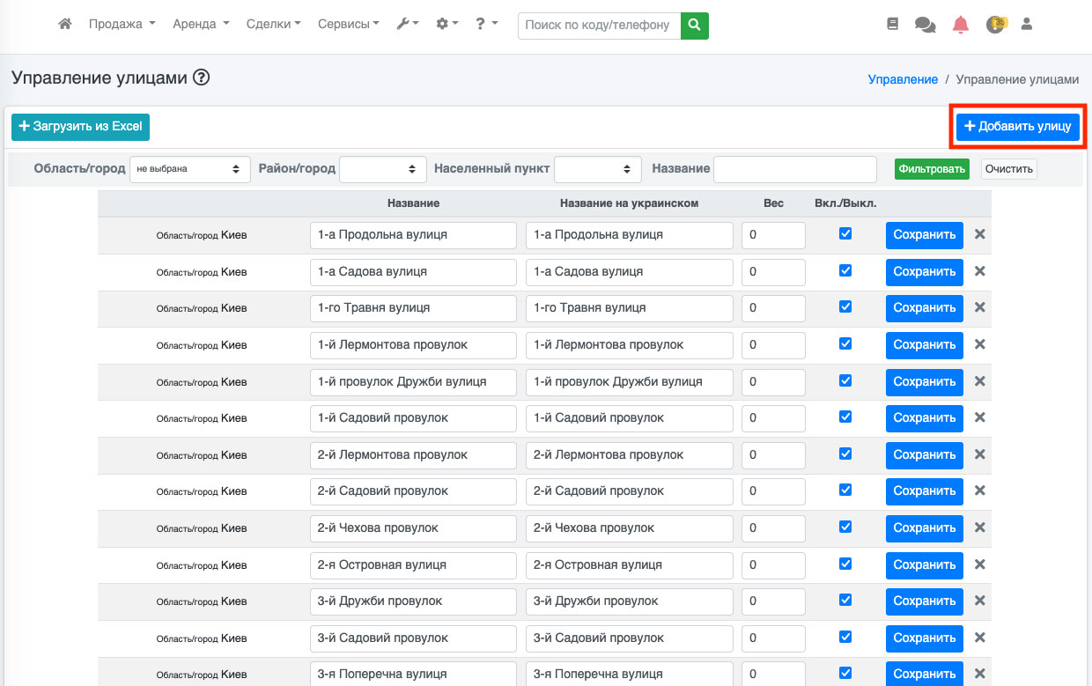Open the Населенный пункт dropdown
1092x686 pixels.
[x=598, y=169]
